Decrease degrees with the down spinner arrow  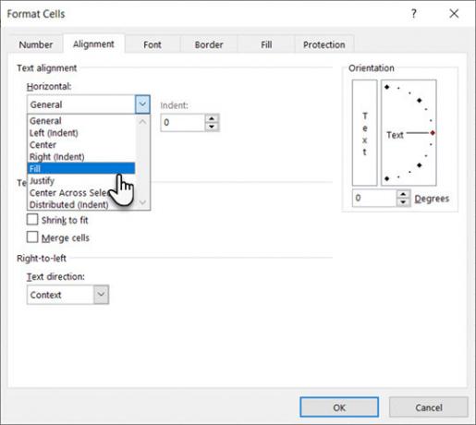403,202
